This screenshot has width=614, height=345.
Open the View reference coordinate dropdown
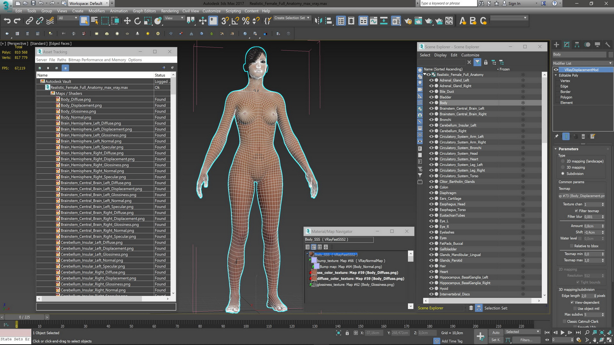click(174, 18)
